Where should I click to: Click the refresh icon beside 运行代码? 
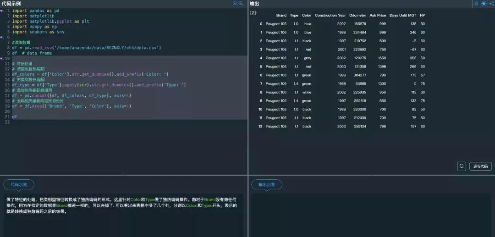462,166
